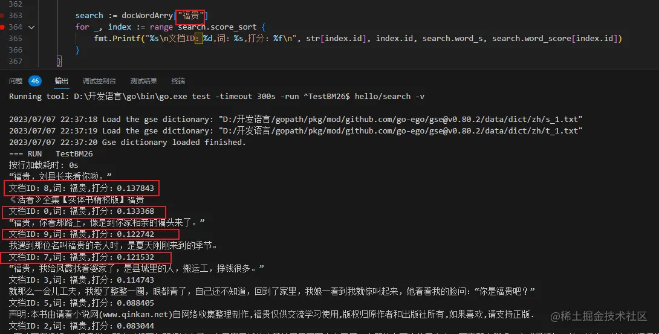The height and width of the screenshot is (334, 659).
Task: Switch to the 问题 panel tab
Action: [x=16, y=81]
